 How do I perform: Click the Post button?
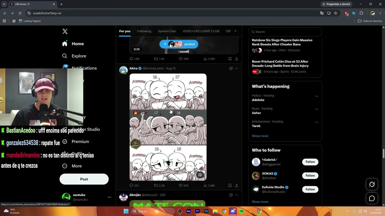84,179
